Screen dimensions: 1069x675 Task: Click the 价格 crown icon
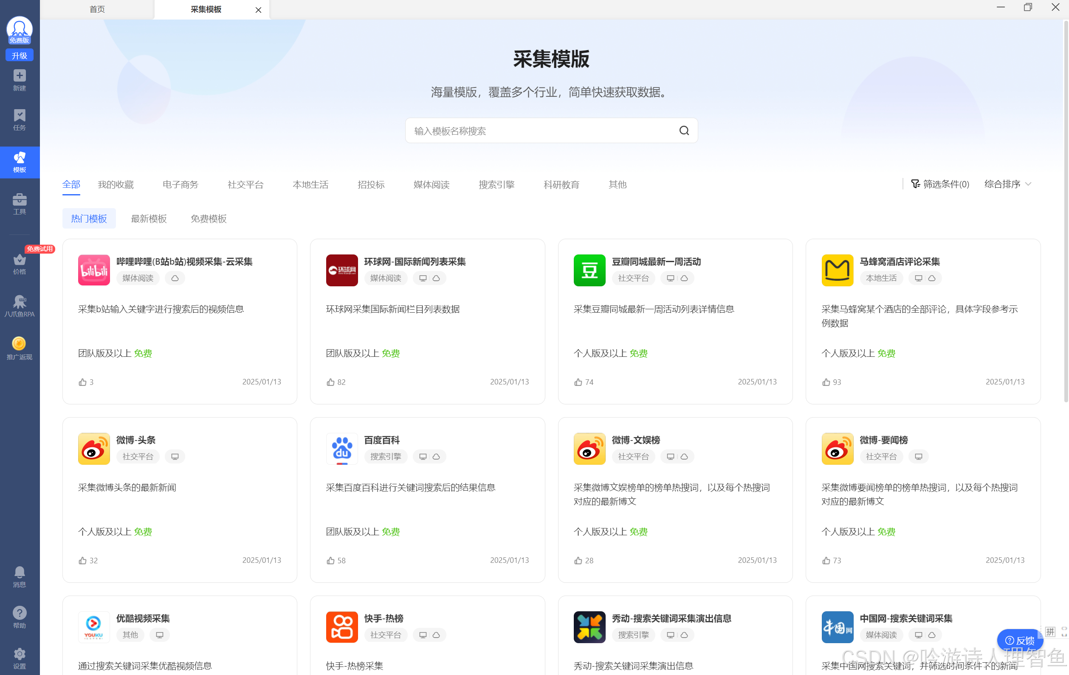click(19, 260)
